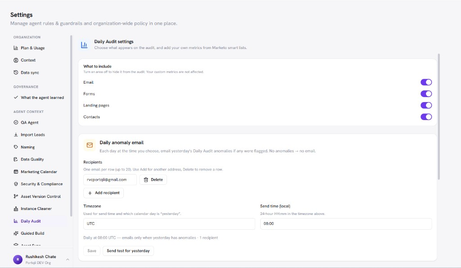Screen dimensions: 461x268
Task: Go to Naming settings
Action: click(38, 147)
